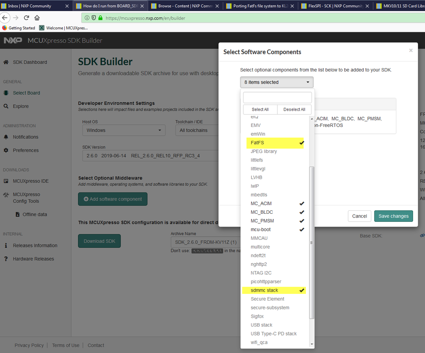This screenshot has height=353, width=425.
Task: Close the Select Software Components dialog X
Action: (411, 51)
